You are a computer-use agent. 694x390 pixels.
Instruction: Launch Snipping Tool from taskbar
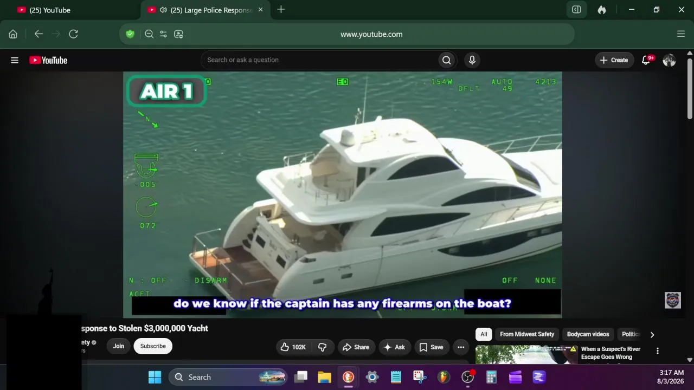[x=420, y=377]
